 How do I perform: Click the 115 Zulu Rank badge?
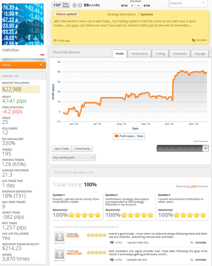61,5
